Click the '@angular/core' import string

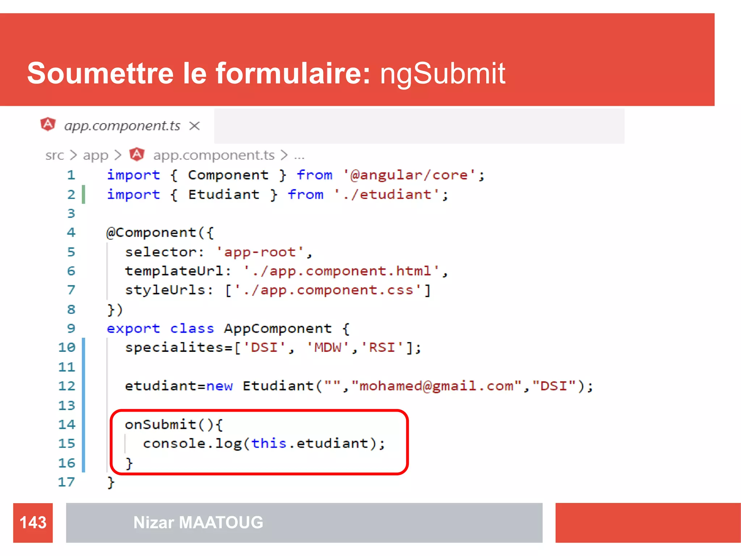coord(409,175)
